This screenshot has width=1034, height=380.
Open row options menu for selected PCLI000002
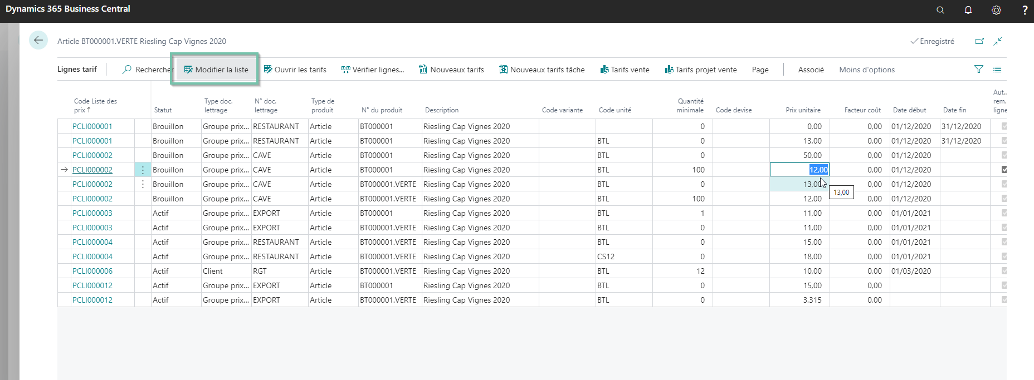143,170
